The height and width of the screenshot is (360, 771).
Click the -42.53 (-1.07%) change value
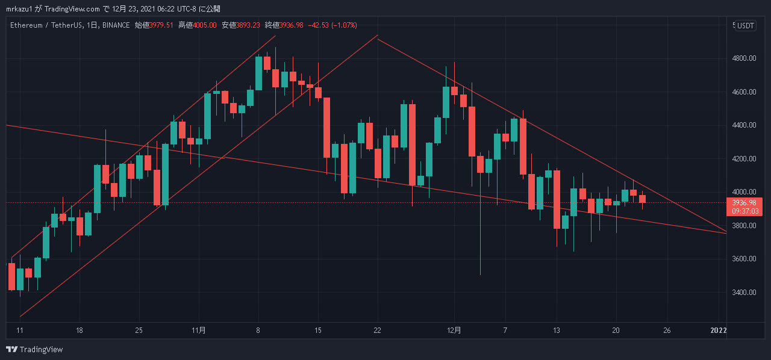coord(332,25)
